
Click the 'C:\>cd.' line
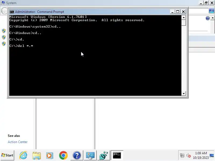(x=17, y=39)
